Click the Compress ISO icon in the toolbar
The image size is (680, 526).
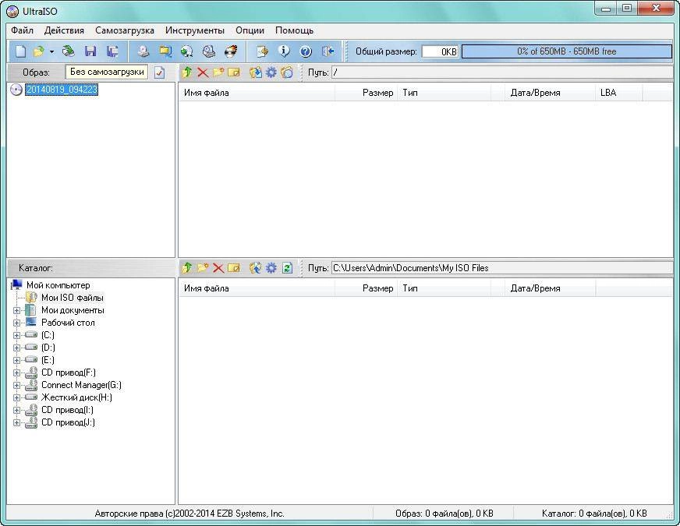pyautogui.click(x=165, y=51)
